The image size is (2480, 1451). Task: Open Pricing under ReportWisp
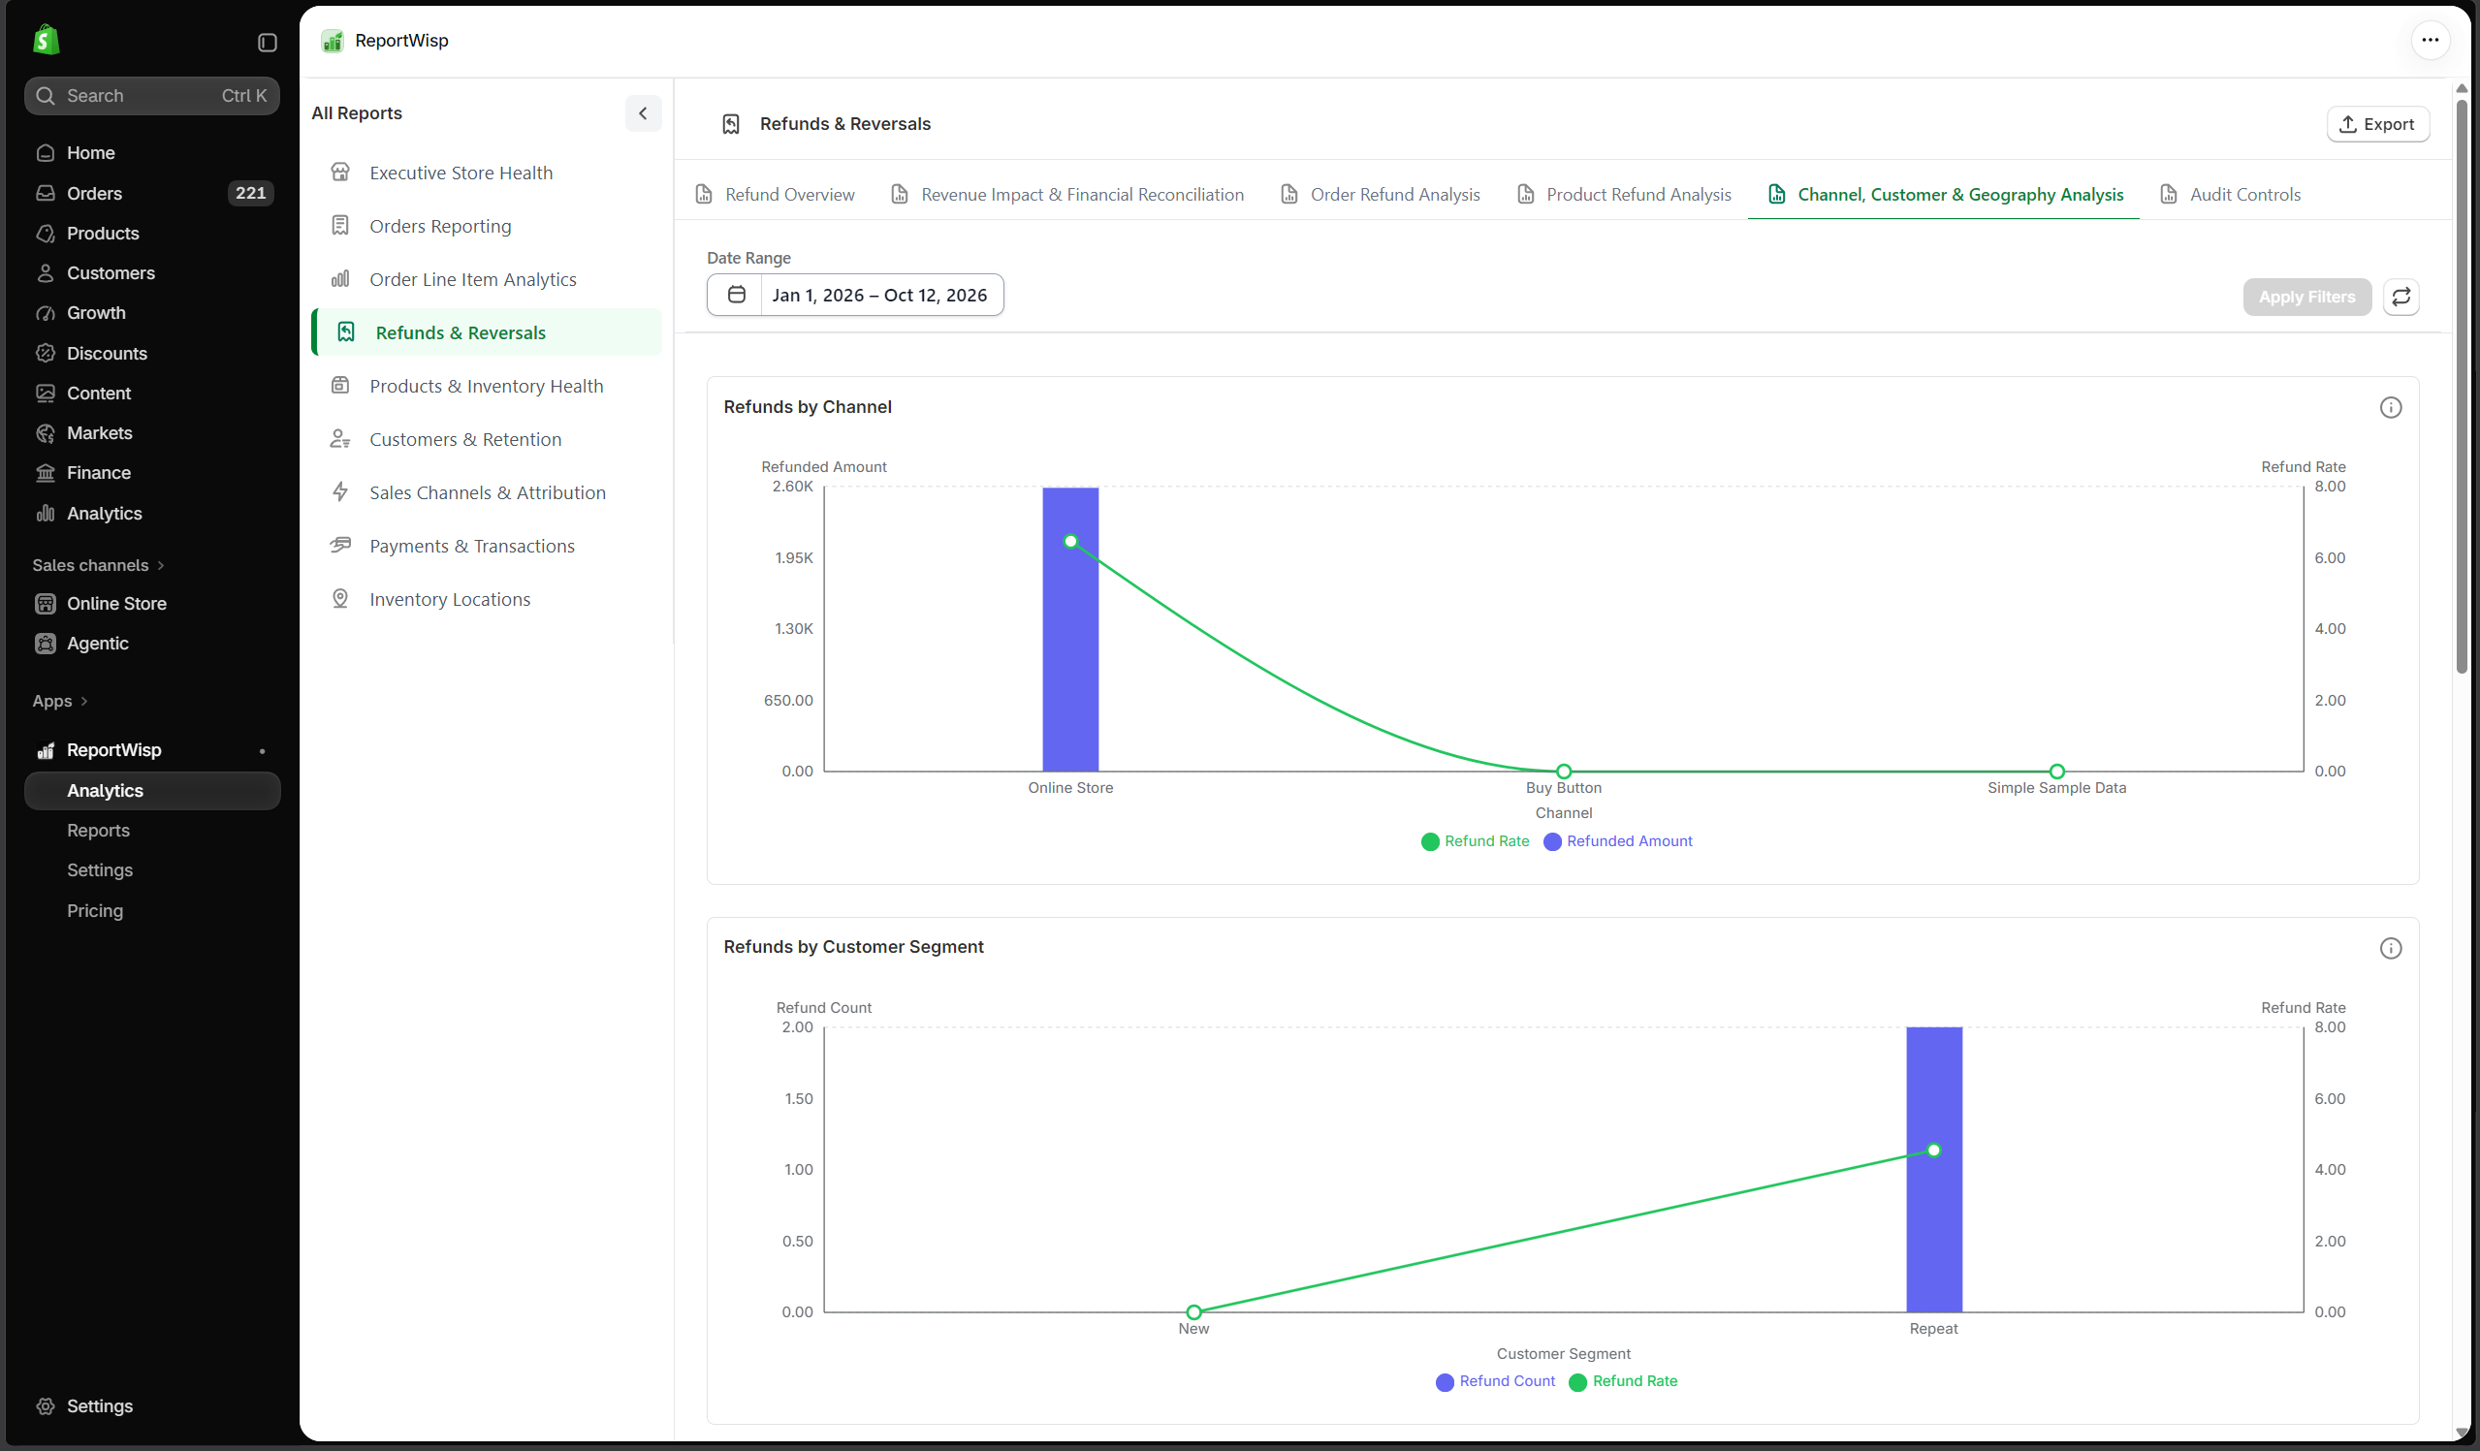coord(95,911)
